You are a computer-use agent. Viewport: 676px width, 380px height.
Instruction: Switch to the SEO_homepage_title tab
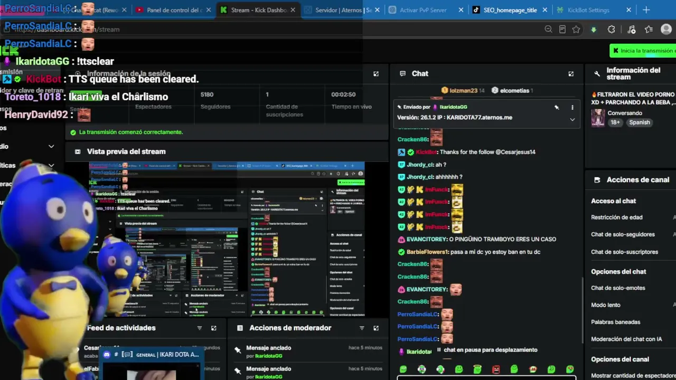(510, 10)
